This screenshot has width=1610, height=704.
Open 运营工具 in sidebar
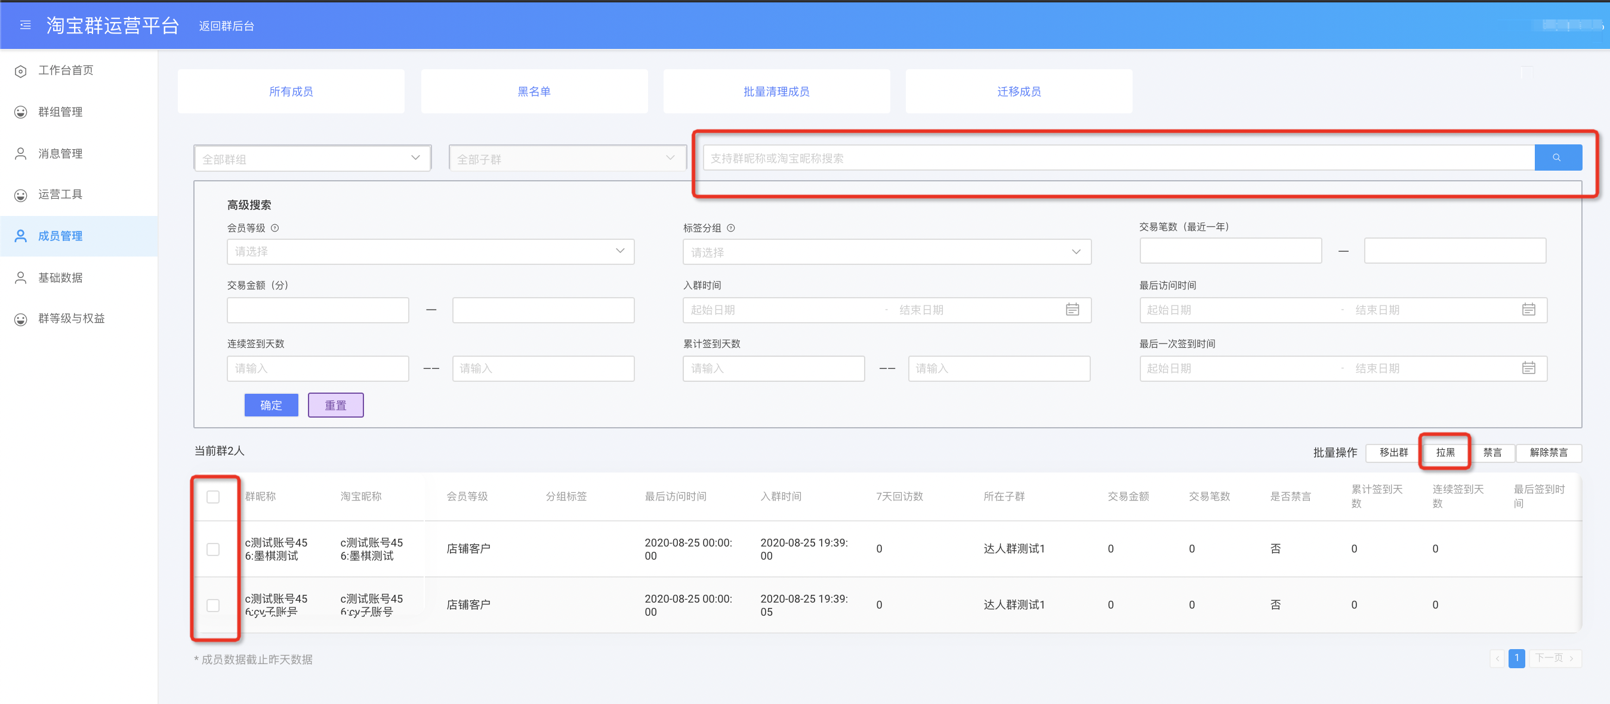[61, 195]
